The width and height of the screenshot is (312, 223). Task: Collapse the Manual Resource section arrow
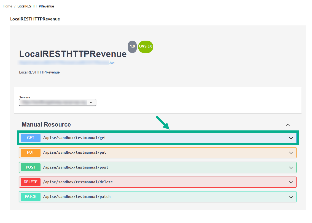(287, 125)
